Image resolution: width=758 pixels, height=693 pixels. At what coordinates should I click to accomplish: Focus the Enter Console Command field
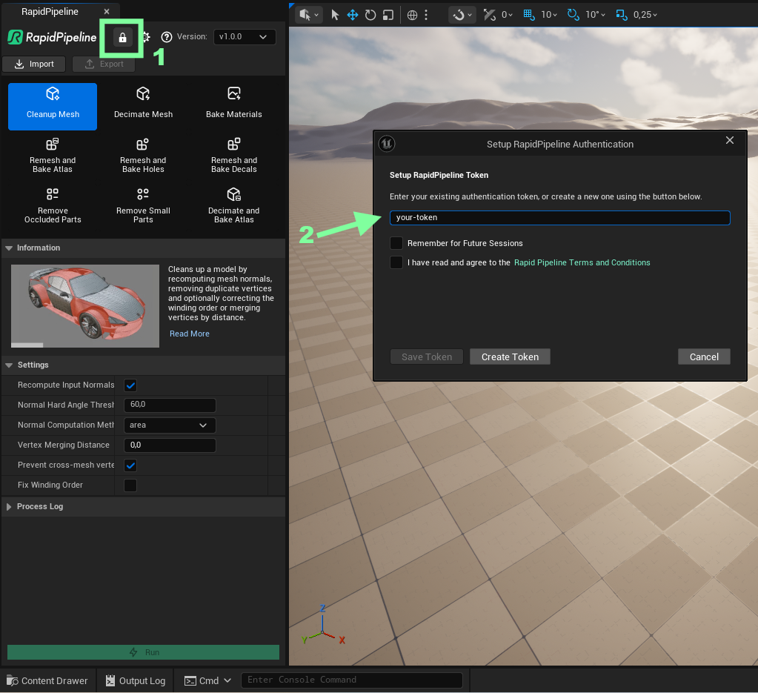351,680
